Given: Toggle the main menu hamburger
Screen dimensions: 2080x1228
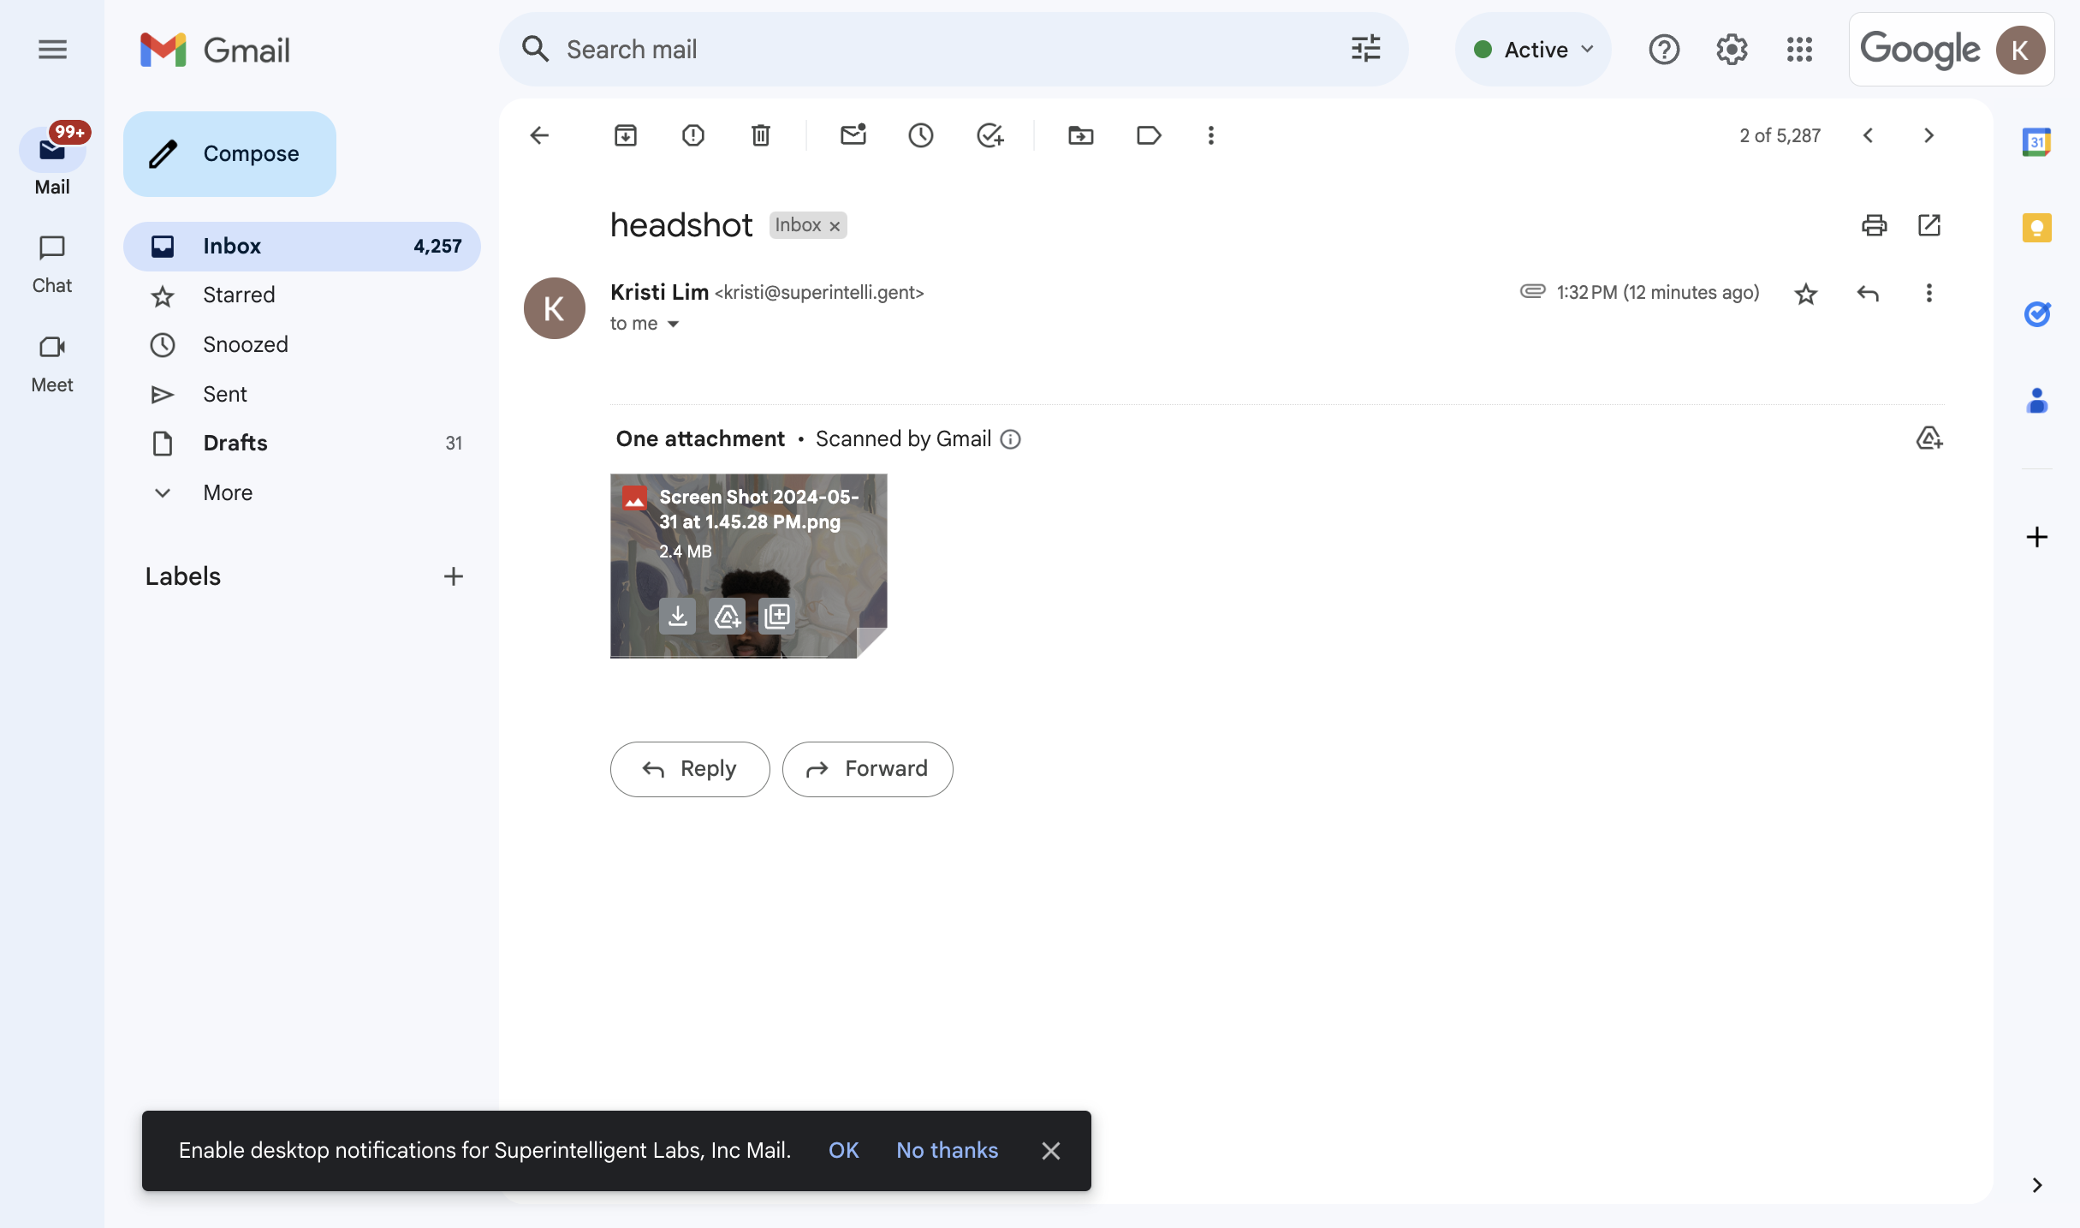Looking at the screenshot, I should [52, 50].
